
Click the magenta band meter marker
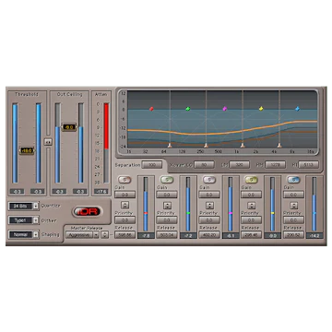point(231,213)
